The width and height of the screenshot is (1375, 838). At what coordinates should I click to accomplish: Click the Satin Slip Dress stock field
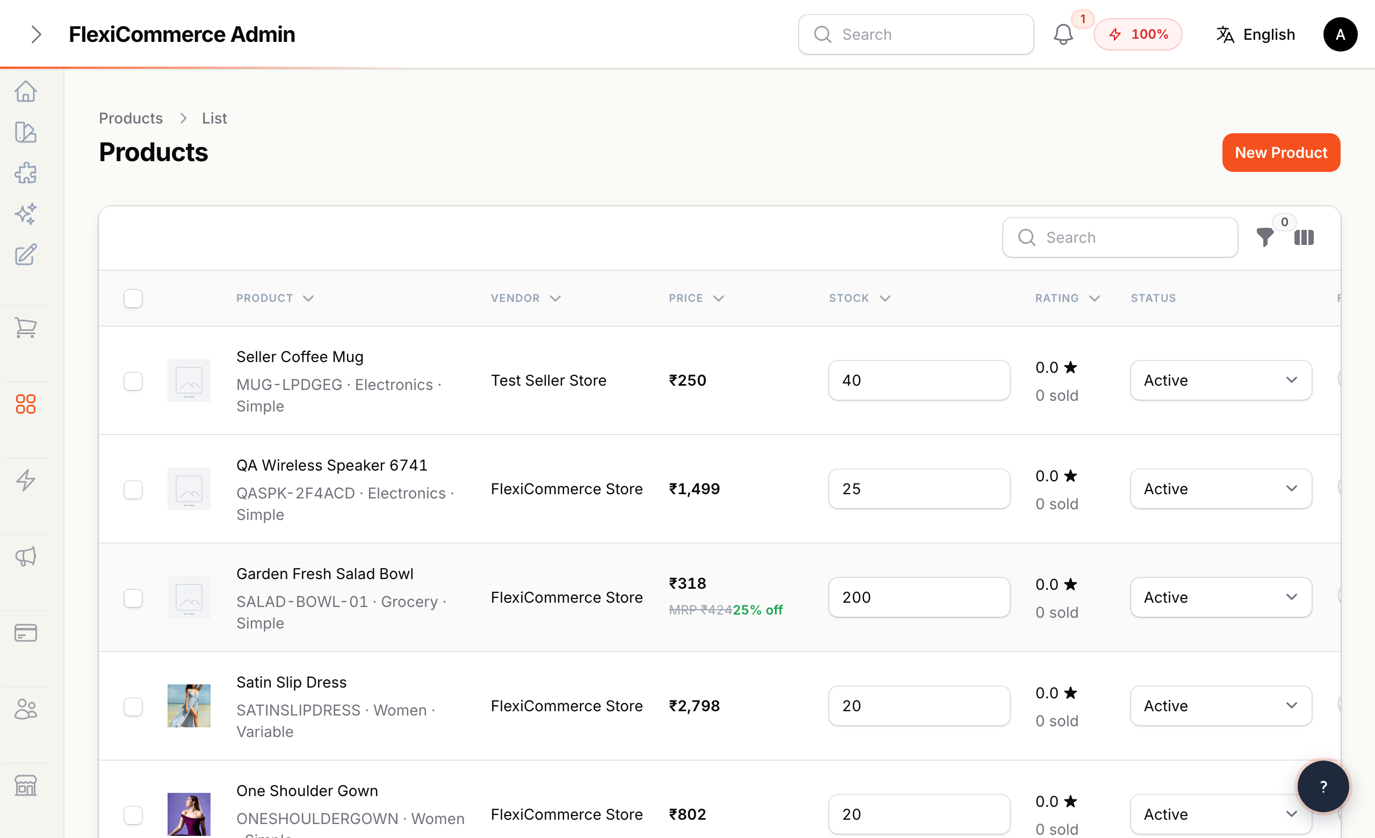pos(919,706)
